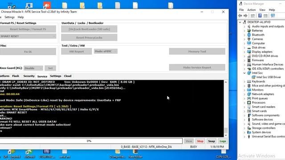Screen dimensions: 285x160
Task: Click the log console scrollbar thumb
Action: click(x=226, y=130)
